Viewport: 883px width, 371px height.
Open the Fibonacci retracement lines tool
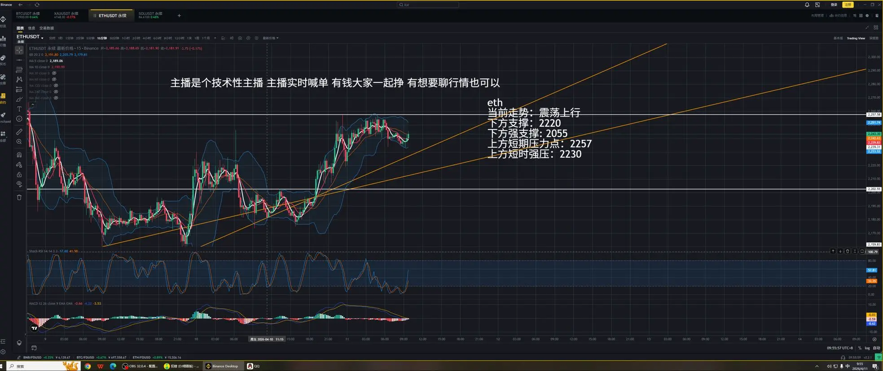[x=19, y=70]
